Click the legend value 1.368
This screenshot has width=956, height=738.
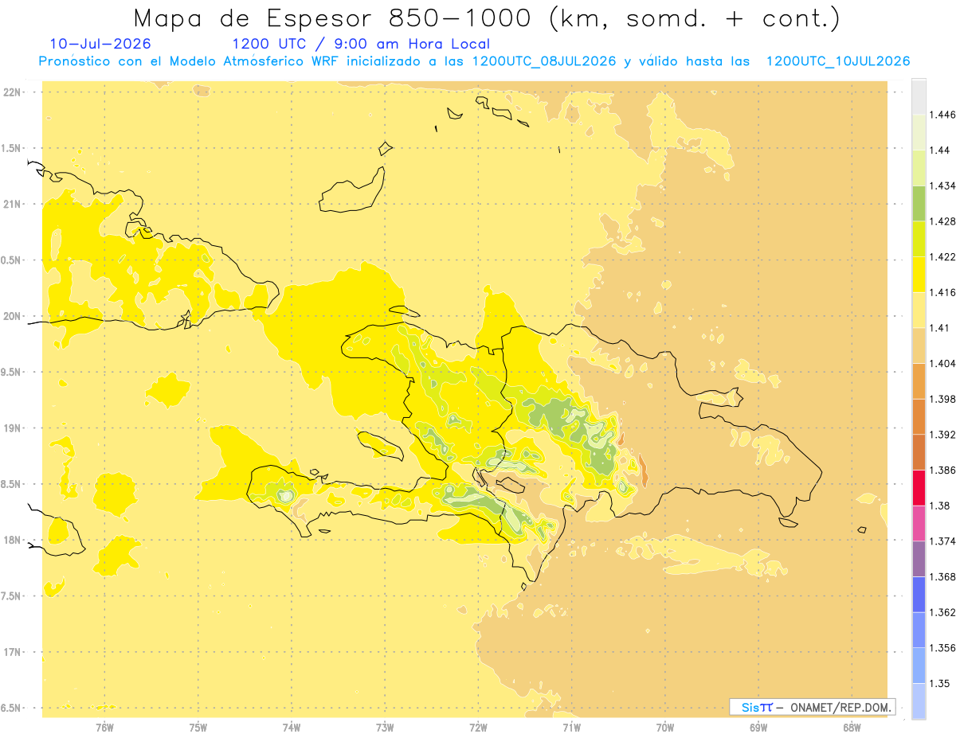(942, 576)
